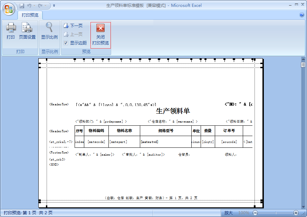307x217 pixels.
Task: Click the Undo icon in quick access toolbar
Action: (x=29, y=6)
